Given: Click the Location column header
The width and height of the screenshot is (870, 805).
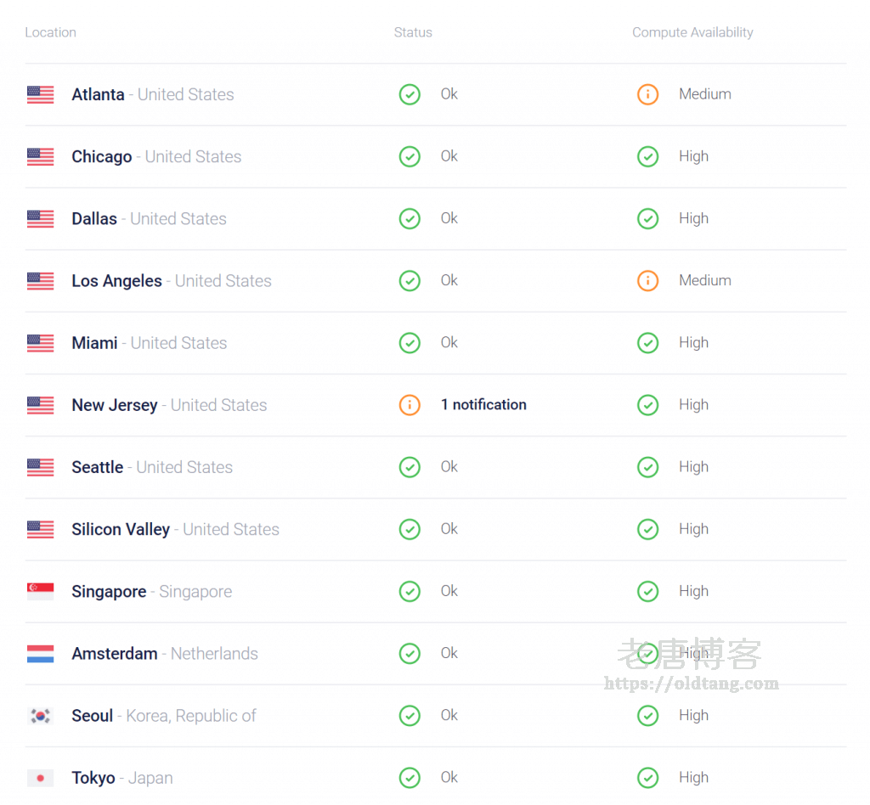Looking at the screenshot, I should [x=50, y=32].
